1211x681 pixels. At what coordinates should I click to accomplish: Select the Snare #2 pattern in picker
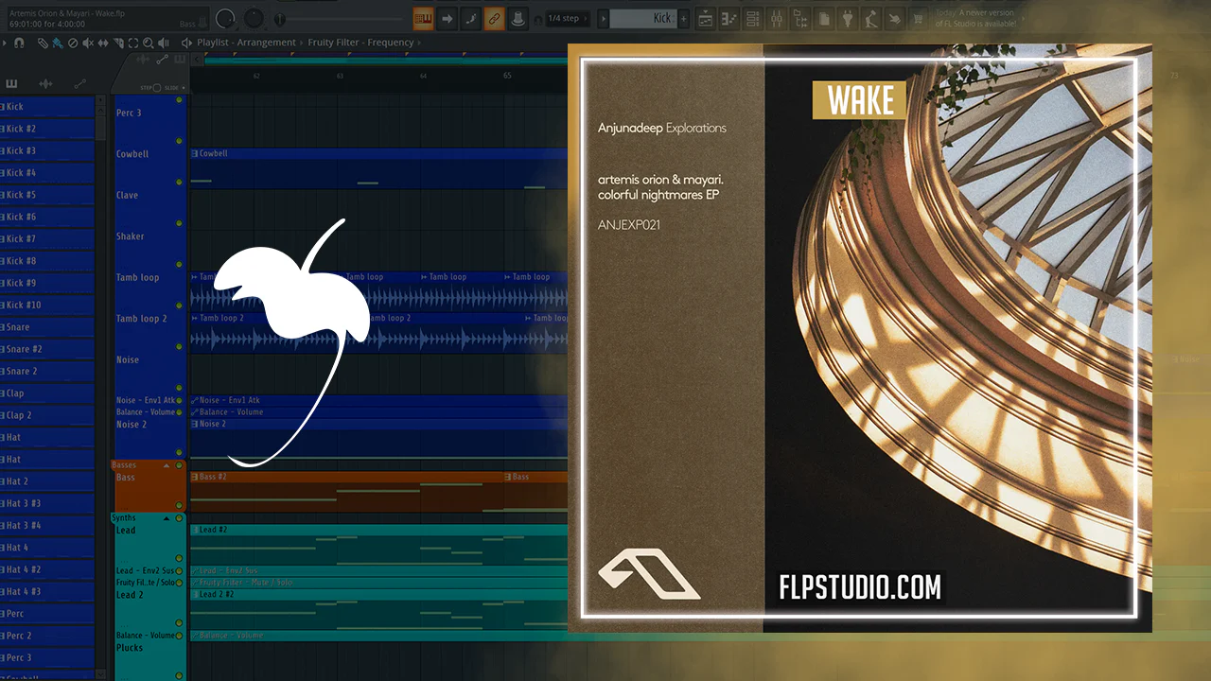click(47, 349)
